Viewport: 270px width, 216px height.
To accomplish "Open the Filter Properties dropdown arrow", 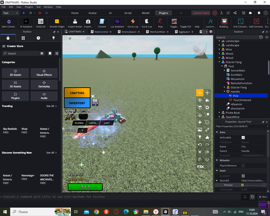I will pos(268,126).
